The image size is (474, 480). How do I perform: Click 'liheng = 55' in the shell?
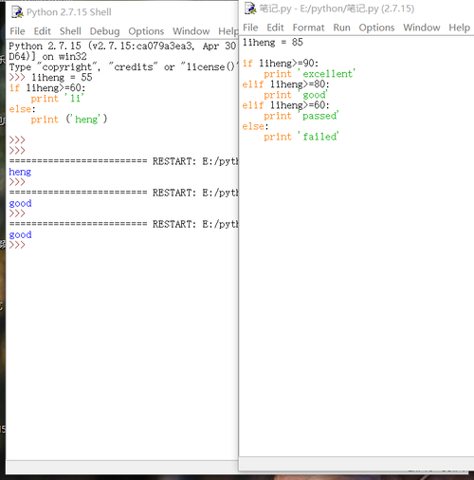pyautogui.click(x=62, y=77)
